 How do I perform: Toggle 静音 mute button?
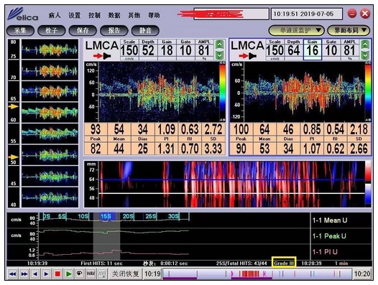[x=145, y=31]
